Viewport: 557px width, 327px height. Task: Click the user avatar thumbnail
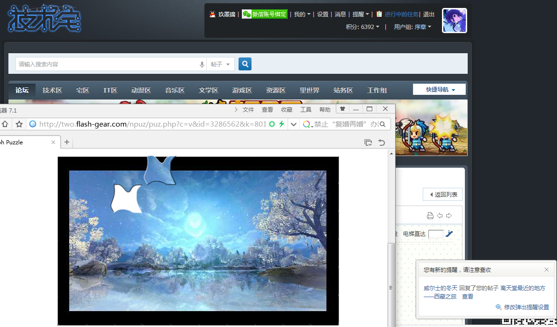pos(454,21)
